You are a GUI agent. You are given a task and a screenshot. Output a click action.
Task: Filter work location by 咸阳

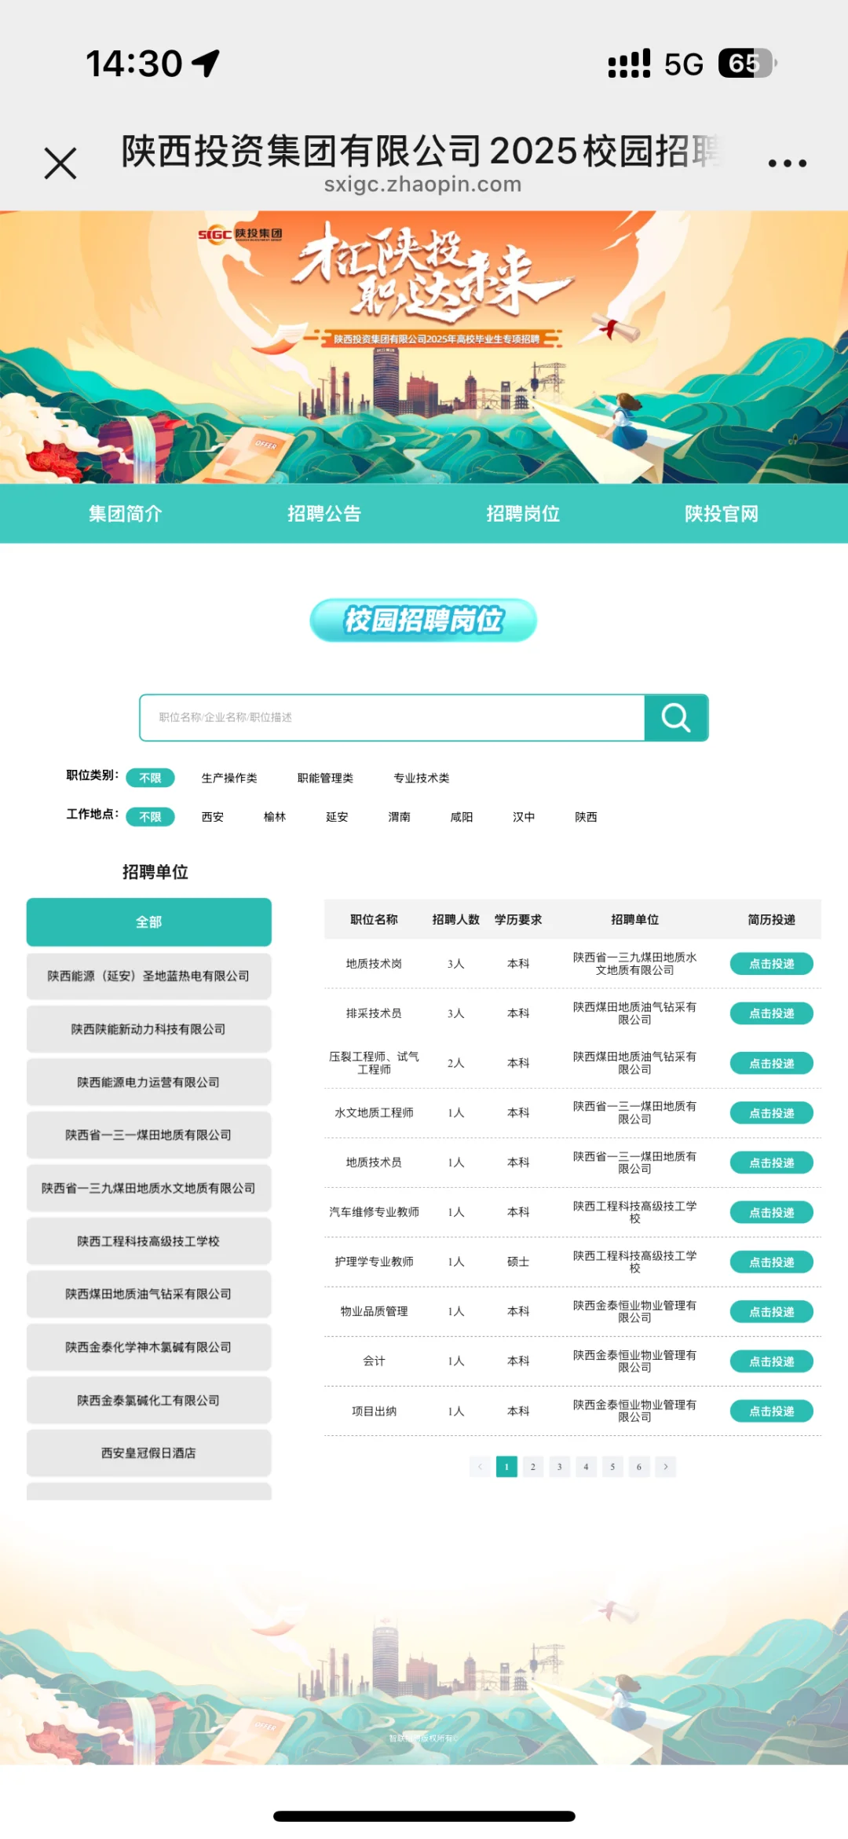click(462, 817)
